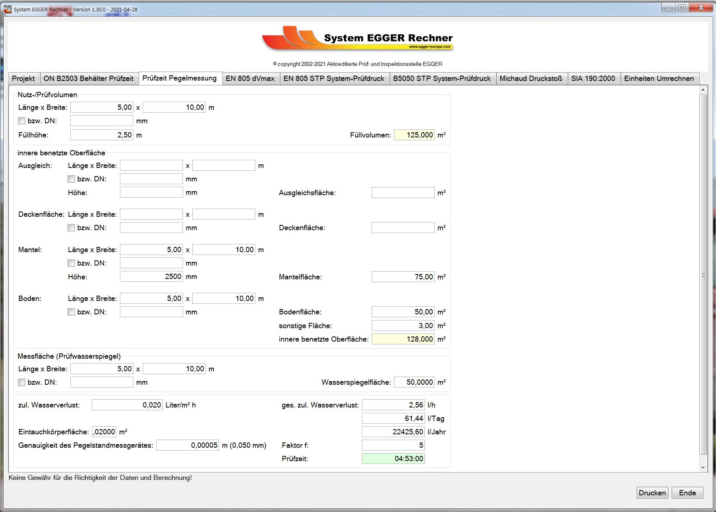Switch to EN 805 STP System-Prüfdruck tab

(x=334, y=78)
